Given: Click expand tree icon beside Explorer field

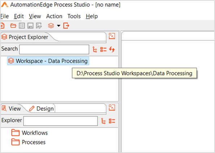Looking at the screenshot, I should point(103,121).
